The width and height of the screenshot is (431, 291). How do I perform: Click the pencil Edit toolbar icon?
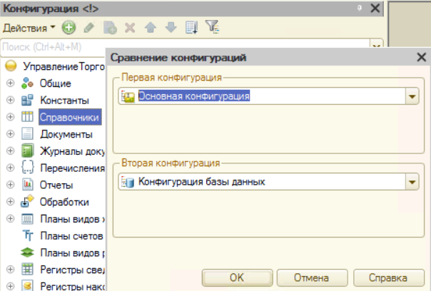click(88, 28)
